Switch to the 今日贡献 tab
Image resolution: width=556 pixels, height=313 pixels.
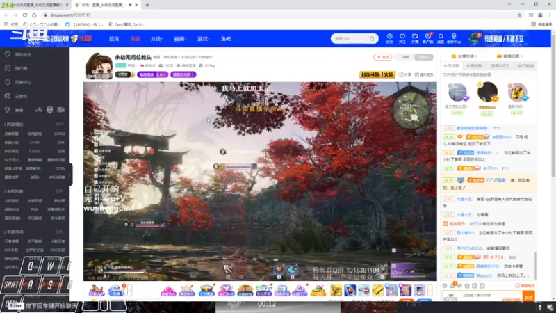click(451, 65)
